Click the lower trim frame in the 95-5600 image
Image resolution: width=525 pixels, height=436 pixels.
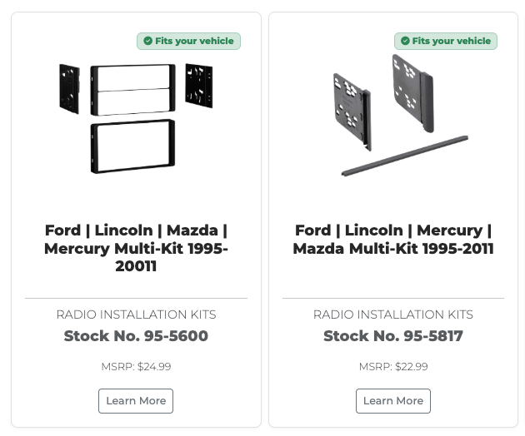coord(135,147)
